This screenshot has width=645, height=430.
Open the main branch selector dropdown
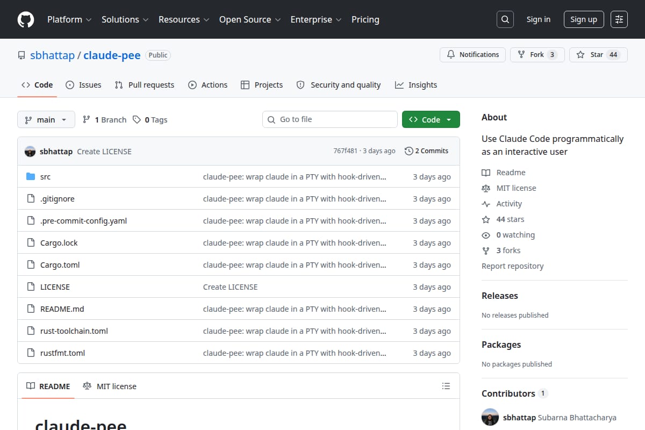[x=46, y=119]
